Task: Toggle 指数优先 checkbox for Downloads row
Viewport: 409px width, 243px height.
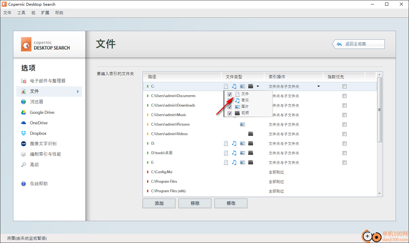Action: point(344,105)
